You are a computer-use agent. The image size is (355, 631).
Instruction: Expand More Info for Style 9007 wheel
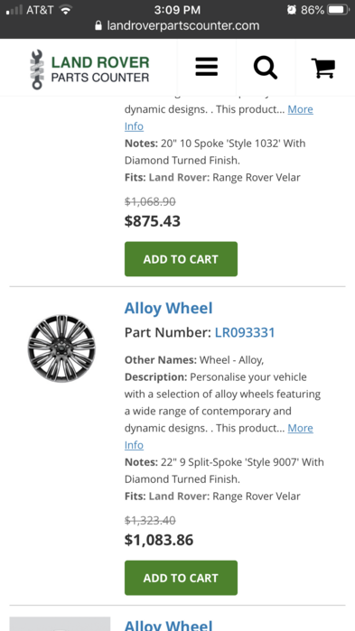pos(219,436)
